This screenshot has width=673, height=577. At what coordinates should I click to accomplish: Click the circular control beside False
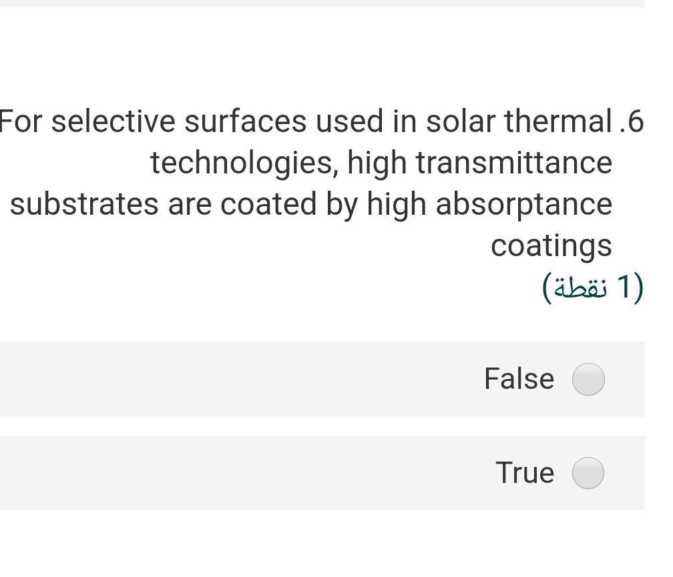[588, 378]
